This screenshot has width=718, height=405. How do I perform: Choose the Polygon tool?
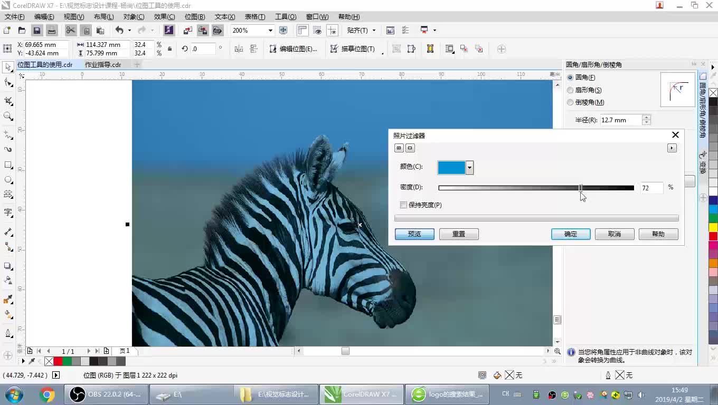tap(8, 195)
